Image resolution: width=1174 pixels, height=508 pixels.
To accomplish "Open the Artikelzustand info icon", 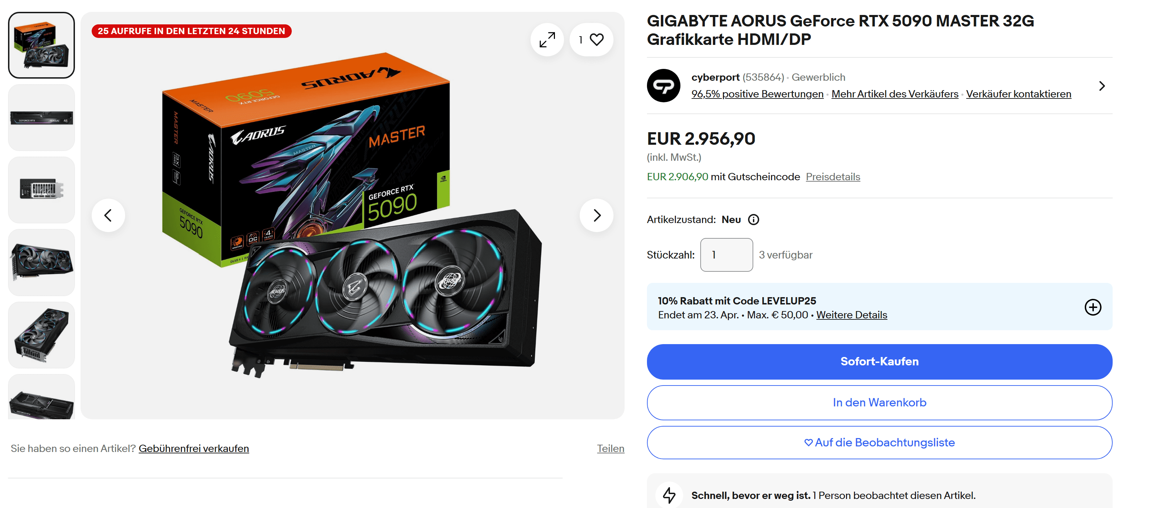I will tap(754, 220).
